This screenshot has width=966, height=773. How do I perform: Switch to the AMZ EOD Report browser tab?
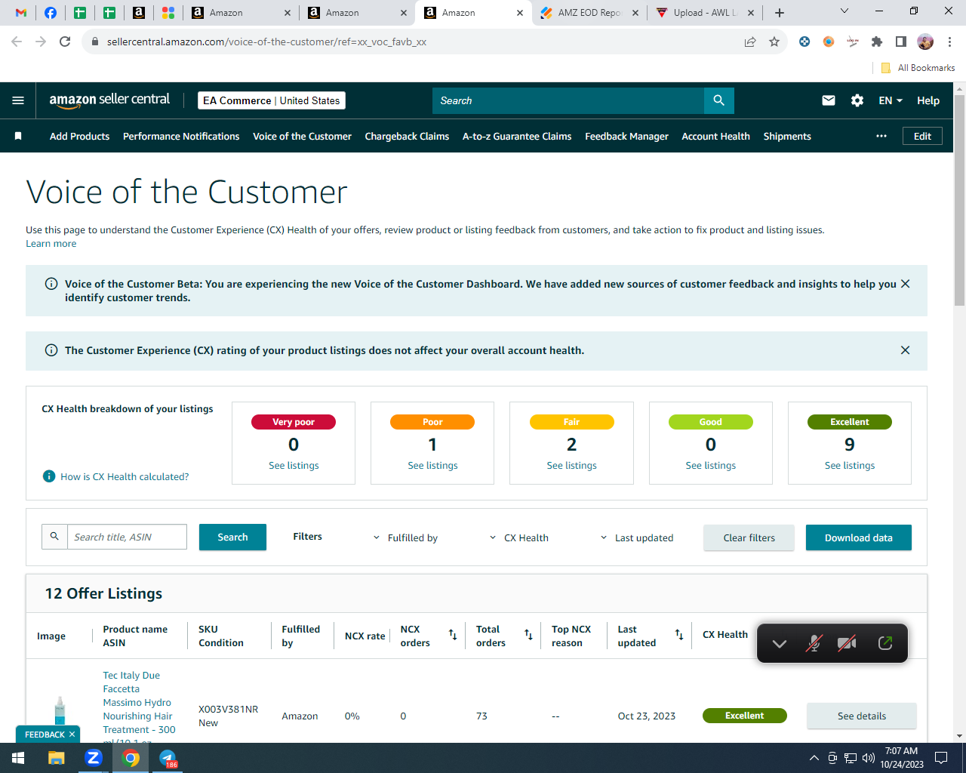click(x=589, y=13)
